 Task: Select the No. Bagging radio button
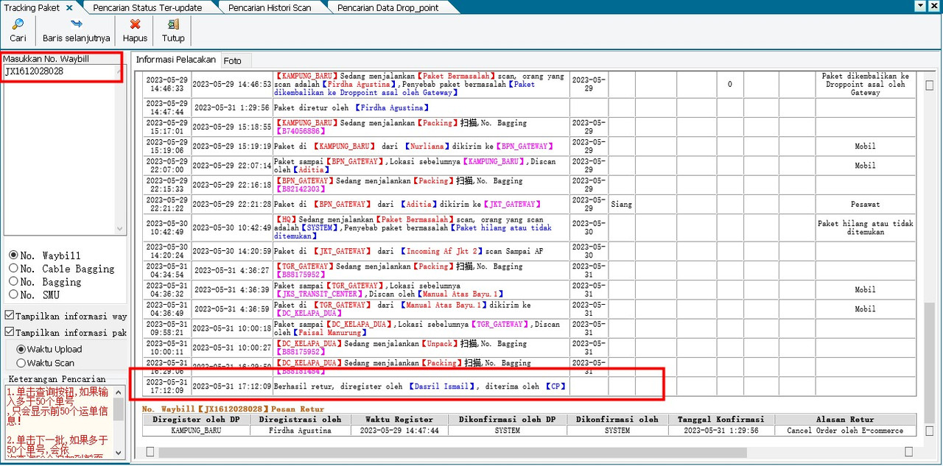click(x=13, y=282)
